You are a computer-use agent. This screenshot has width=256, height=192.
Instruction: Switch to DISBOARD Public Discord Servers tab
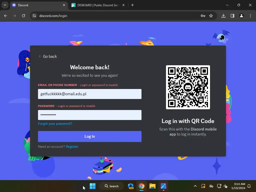pyautogui.click(x=98, y=5)
